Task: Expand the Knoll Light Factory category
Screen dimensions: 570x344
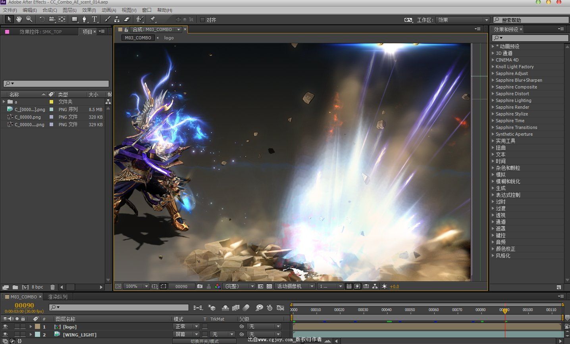Action: coord(493,67)
